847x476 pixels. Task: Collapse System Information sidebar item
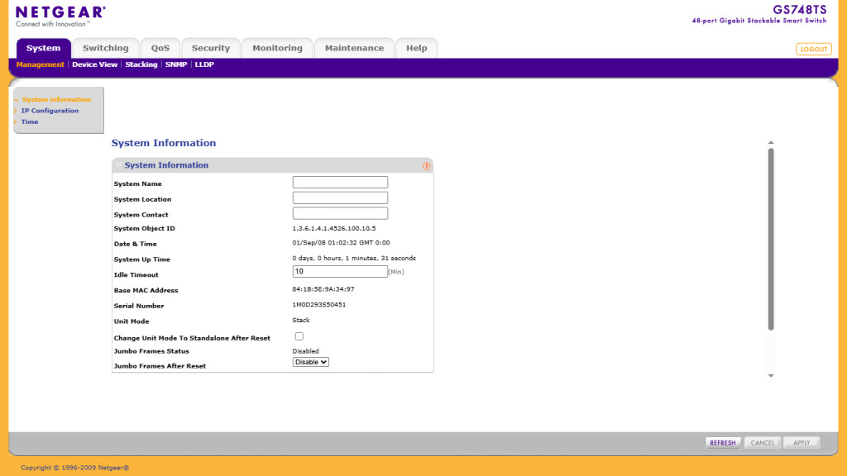click(55, 100)
